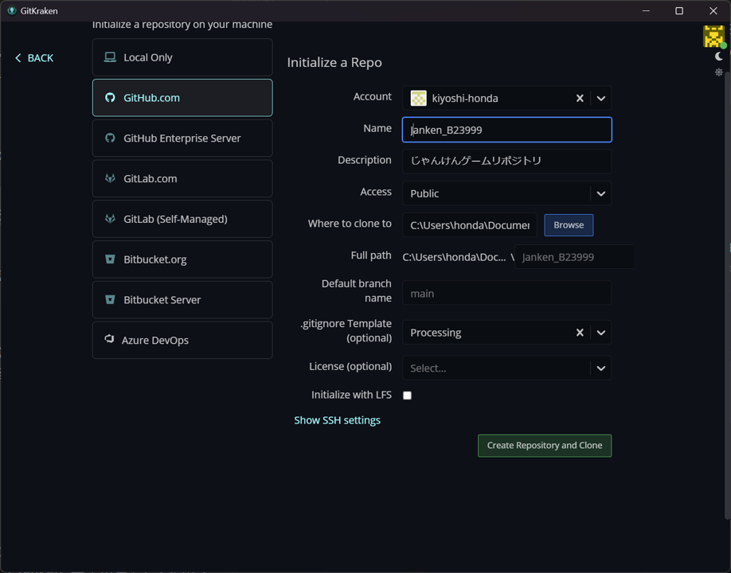This screenshot has height=573, width=731.
Task: Click the sun light theme icon
Action: (719, 72)
